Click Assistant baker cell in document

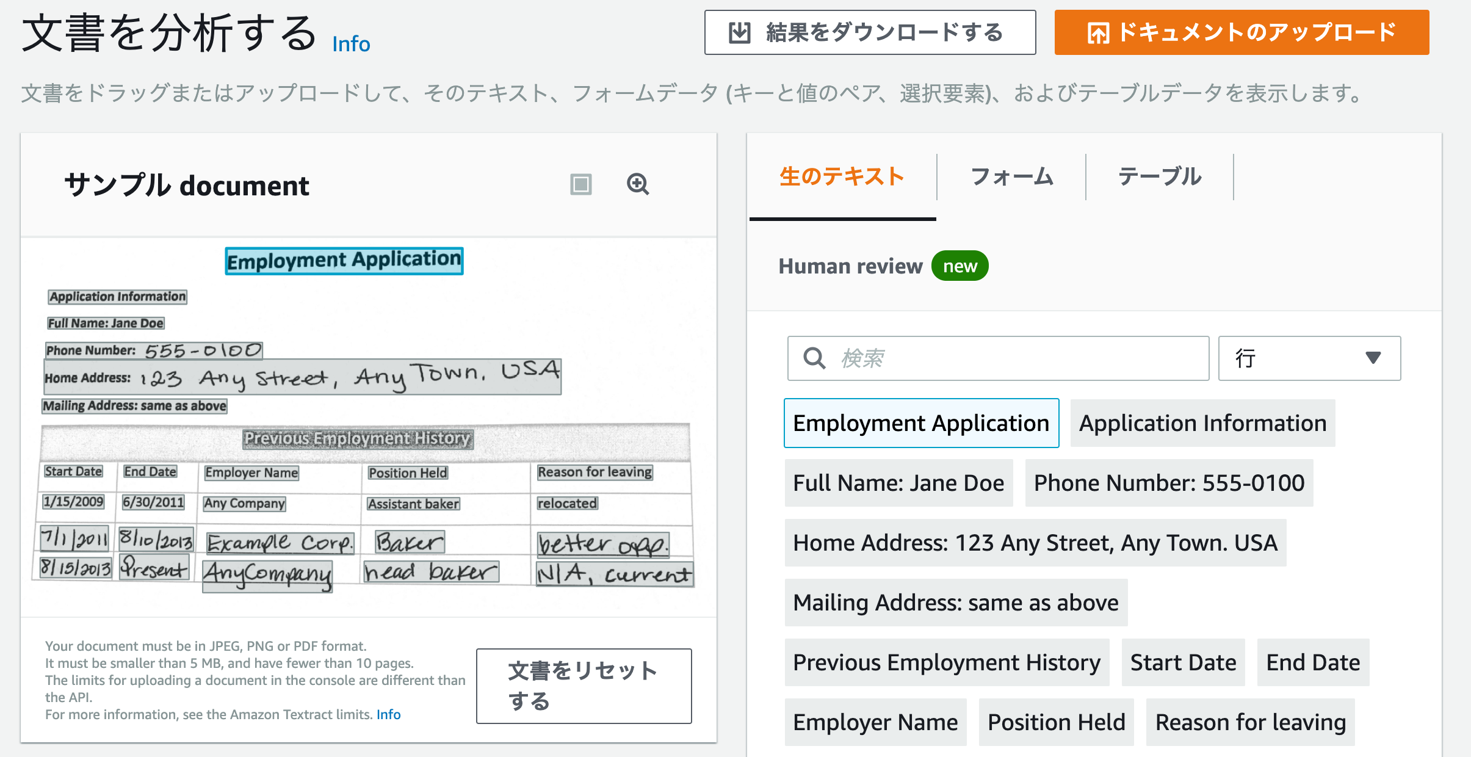[x=413, y=504]
